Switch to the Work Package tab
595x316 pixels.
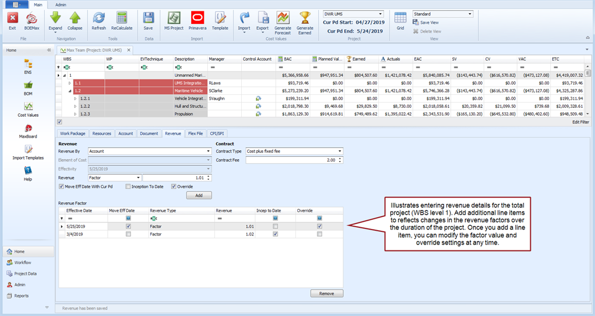tap(73, 134)
